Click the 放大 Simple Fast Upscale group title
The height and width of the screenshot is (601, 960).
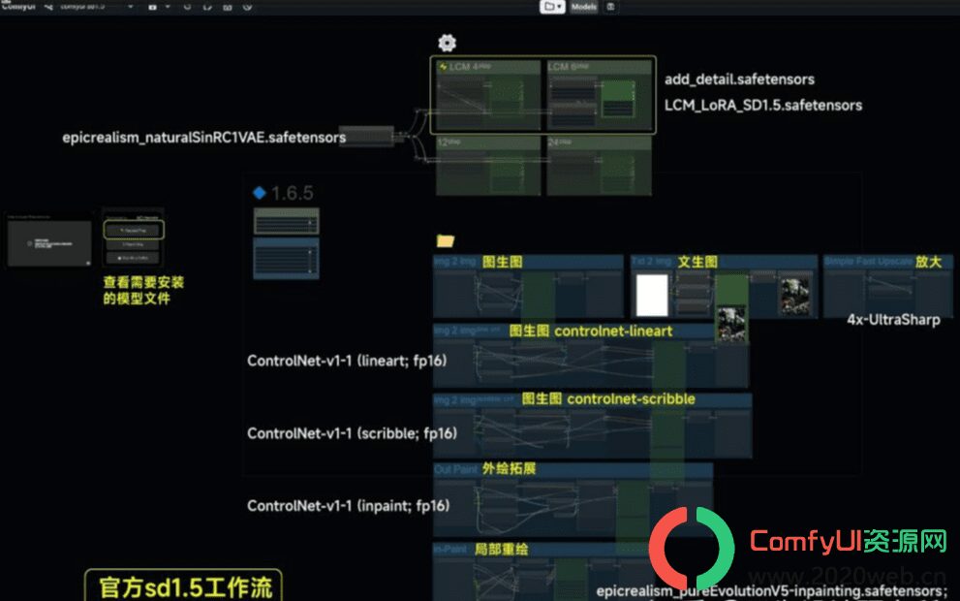point(887,262)
